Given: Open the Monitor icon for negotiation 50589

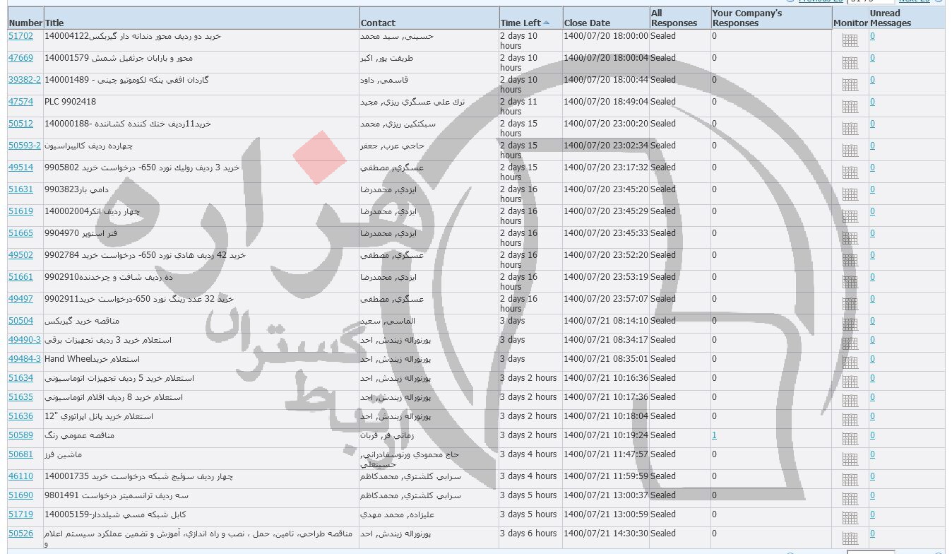Looking at the screenshot, I should 850,439.
